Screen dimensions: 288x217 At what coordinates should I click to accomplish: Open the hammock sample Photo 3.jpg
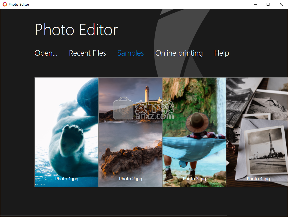click(x=194, y=132)
